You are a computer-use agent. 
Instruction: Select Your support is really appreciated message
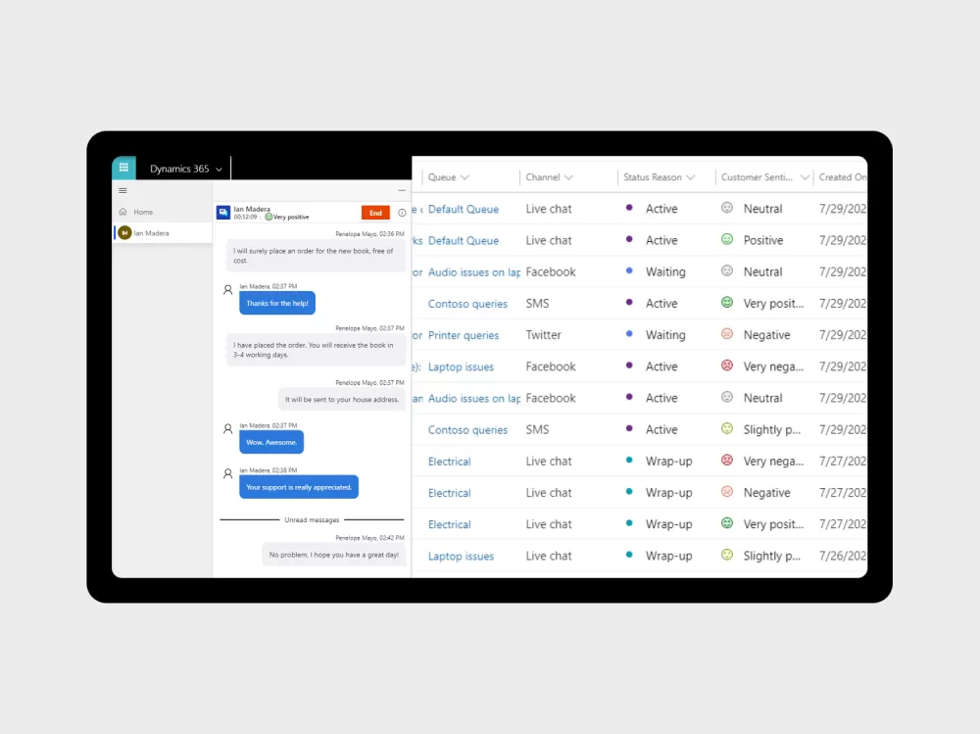(x=299, y=487)
